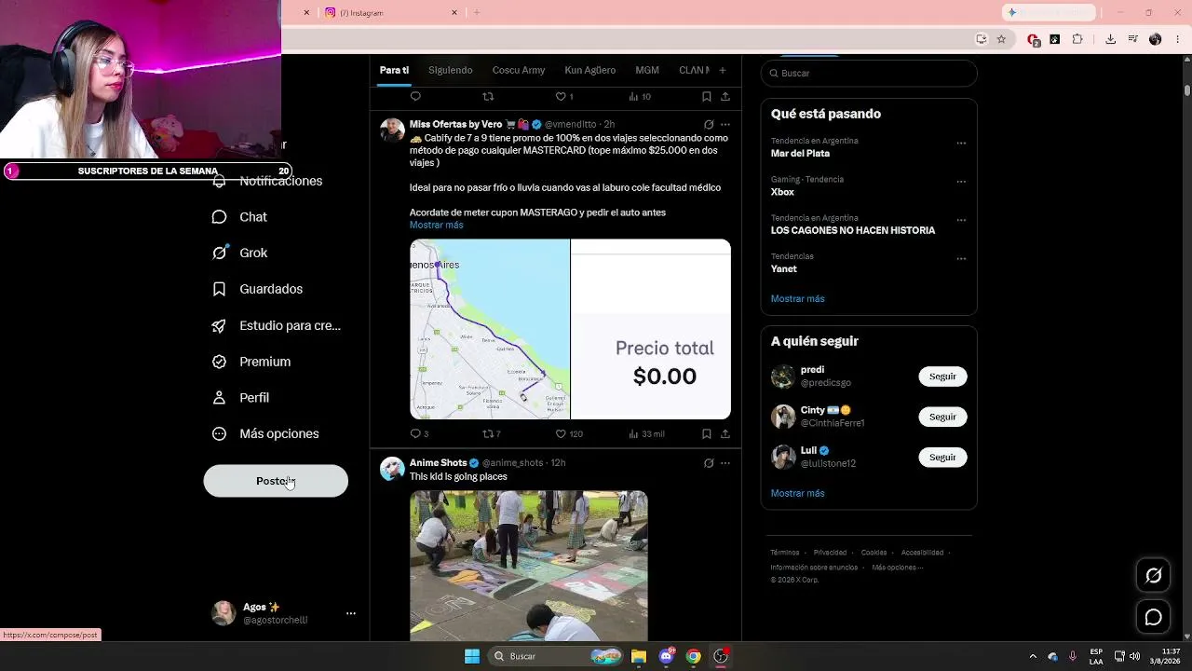
Task: Open account menu next to Agos
Action: tap(351, 613)
